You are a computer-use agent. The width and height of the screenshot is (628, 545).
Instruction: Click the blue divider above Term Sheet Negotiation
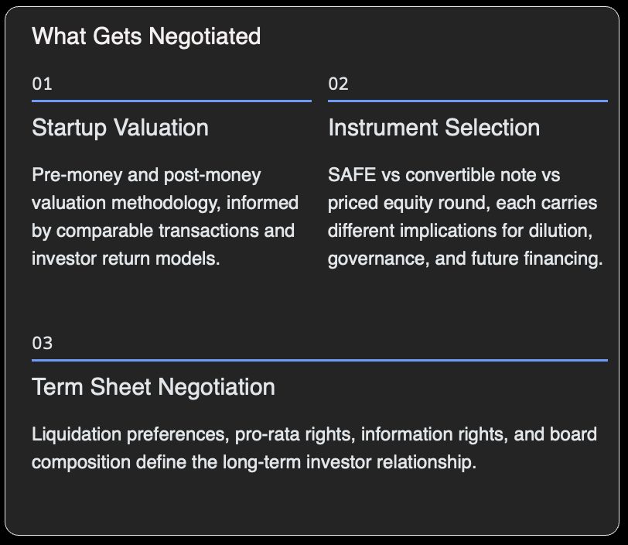click(x=319, y=360)
